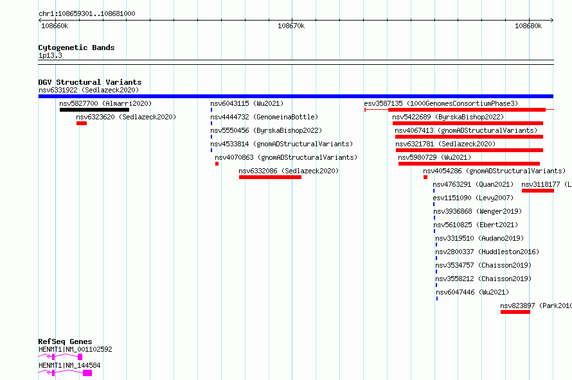Screen dimensions: 572x380
Task: Click the 108670k ruler mark
Action: coord(291,26)
